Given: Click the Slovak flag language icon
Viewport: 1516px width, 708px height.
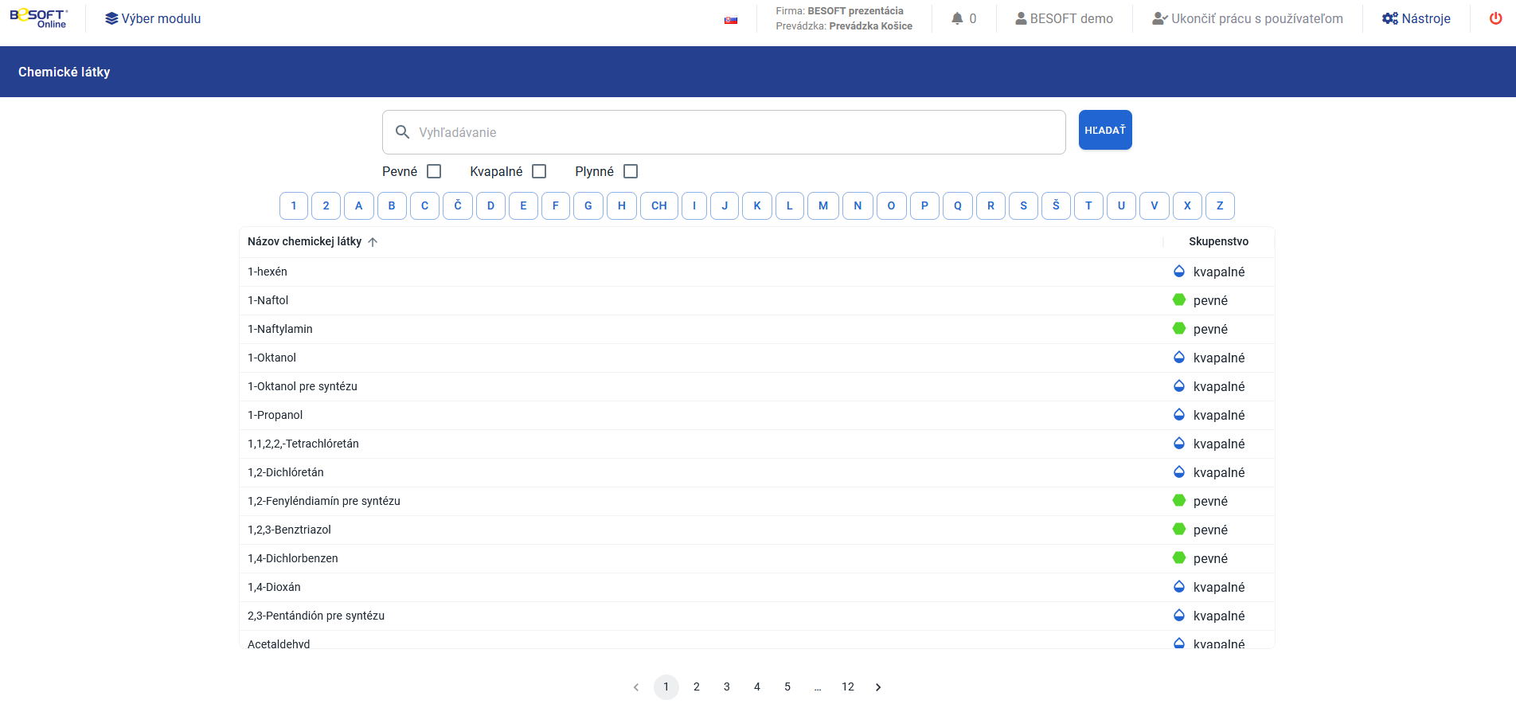Looking at the screenshot, I should [731, 20].
